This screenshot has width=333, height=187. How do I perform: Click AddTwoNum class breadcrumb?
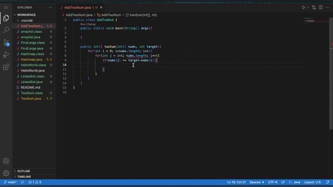tap(111, 15)
